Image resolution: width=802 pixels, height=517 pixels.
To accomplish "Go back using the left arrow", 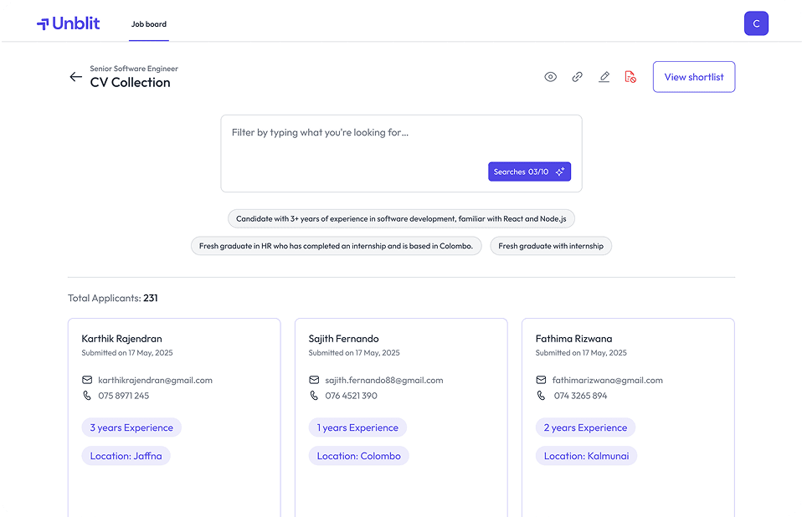I will click(75, 77).
